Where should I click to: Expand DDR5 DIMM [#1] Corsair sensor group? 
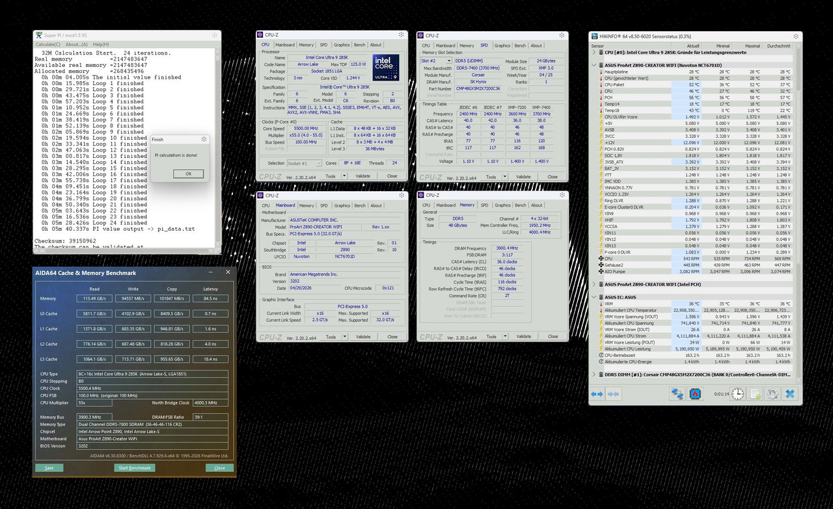(x=594, y=375)
